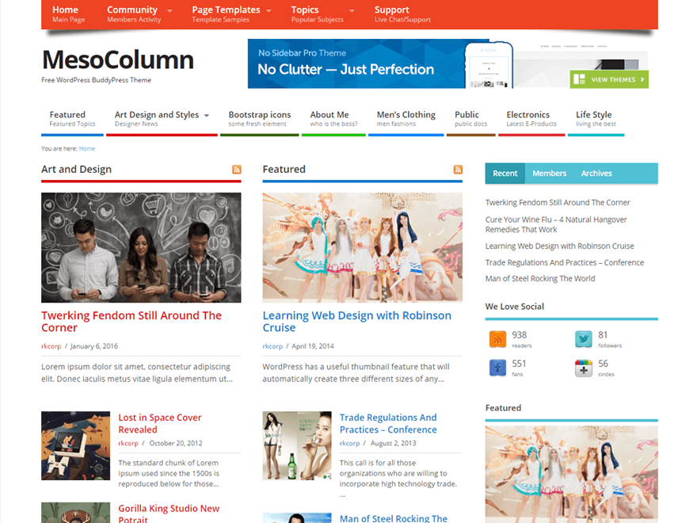Open the RSS readers social icon
The height and width of the screenshot is (523, 697).
(x=497, y=339)
